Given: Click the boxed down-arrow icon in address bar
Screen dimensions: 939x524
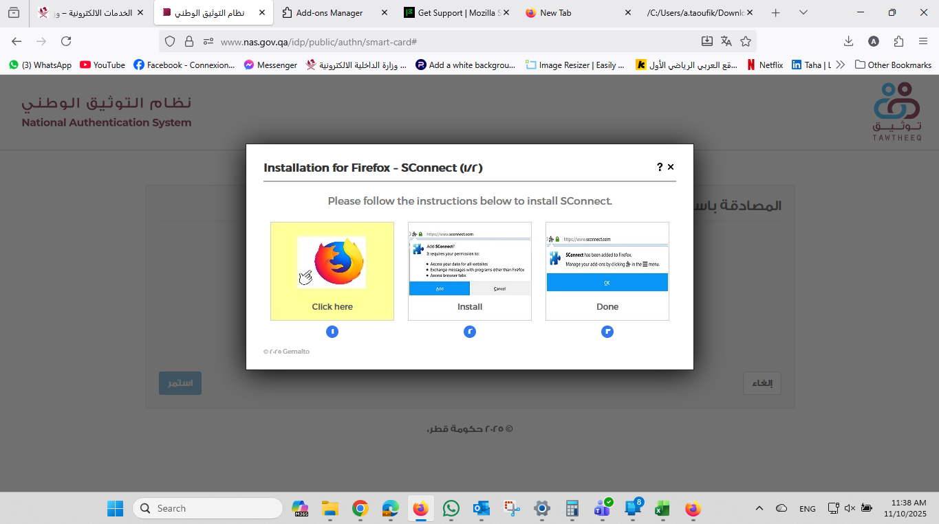Looking at the screenshot, I should coord(707,41).
